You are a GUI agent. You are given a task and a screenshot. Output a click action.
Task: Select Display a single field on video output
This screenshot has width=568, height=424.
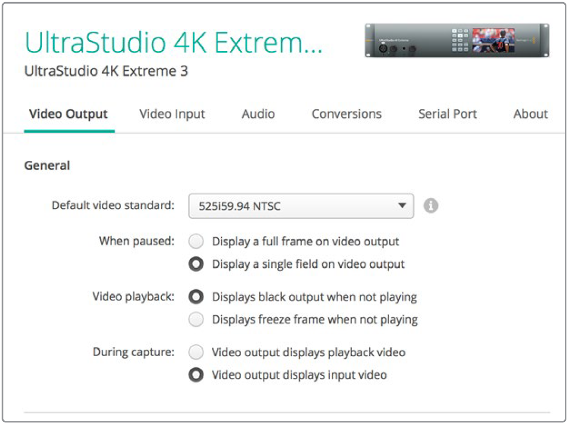[196, 264]
